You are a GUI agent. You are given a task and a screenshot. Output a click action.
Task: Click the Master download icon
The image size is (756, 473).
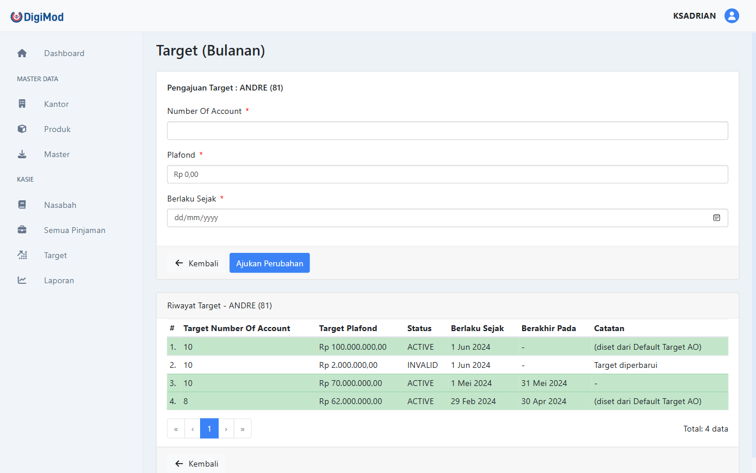[22, 154]
